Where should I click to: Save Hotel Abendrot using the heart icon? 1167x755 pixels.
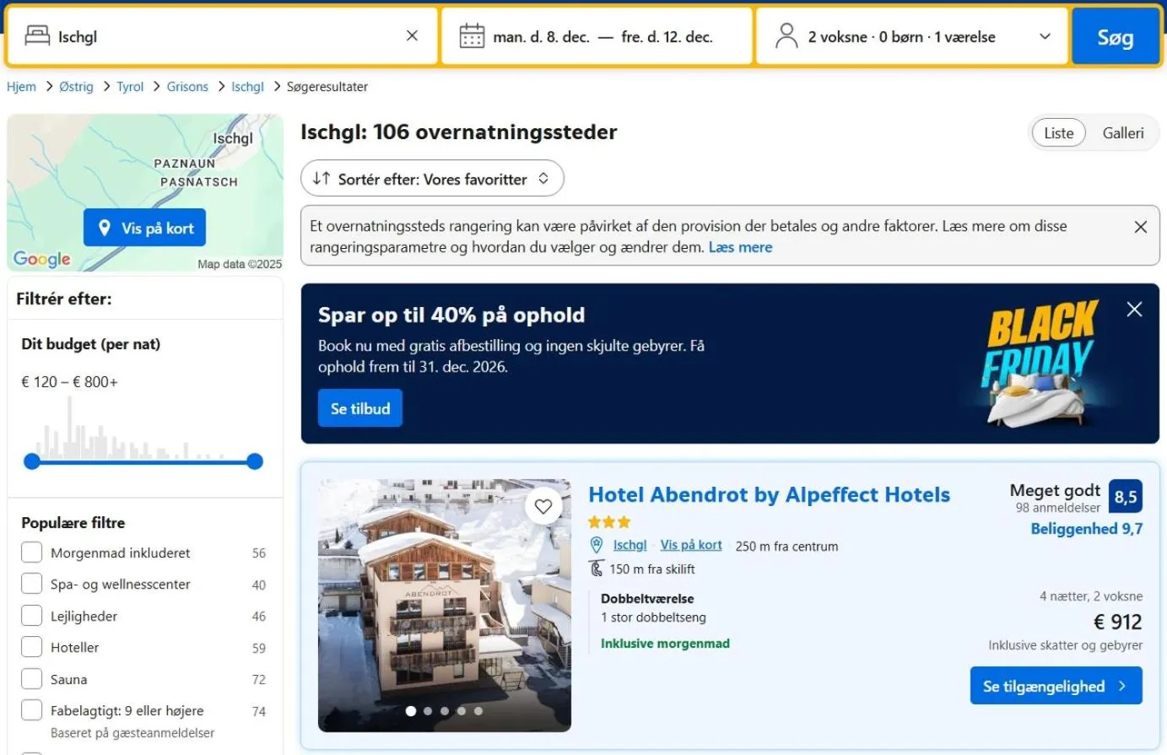click(543, 506)
